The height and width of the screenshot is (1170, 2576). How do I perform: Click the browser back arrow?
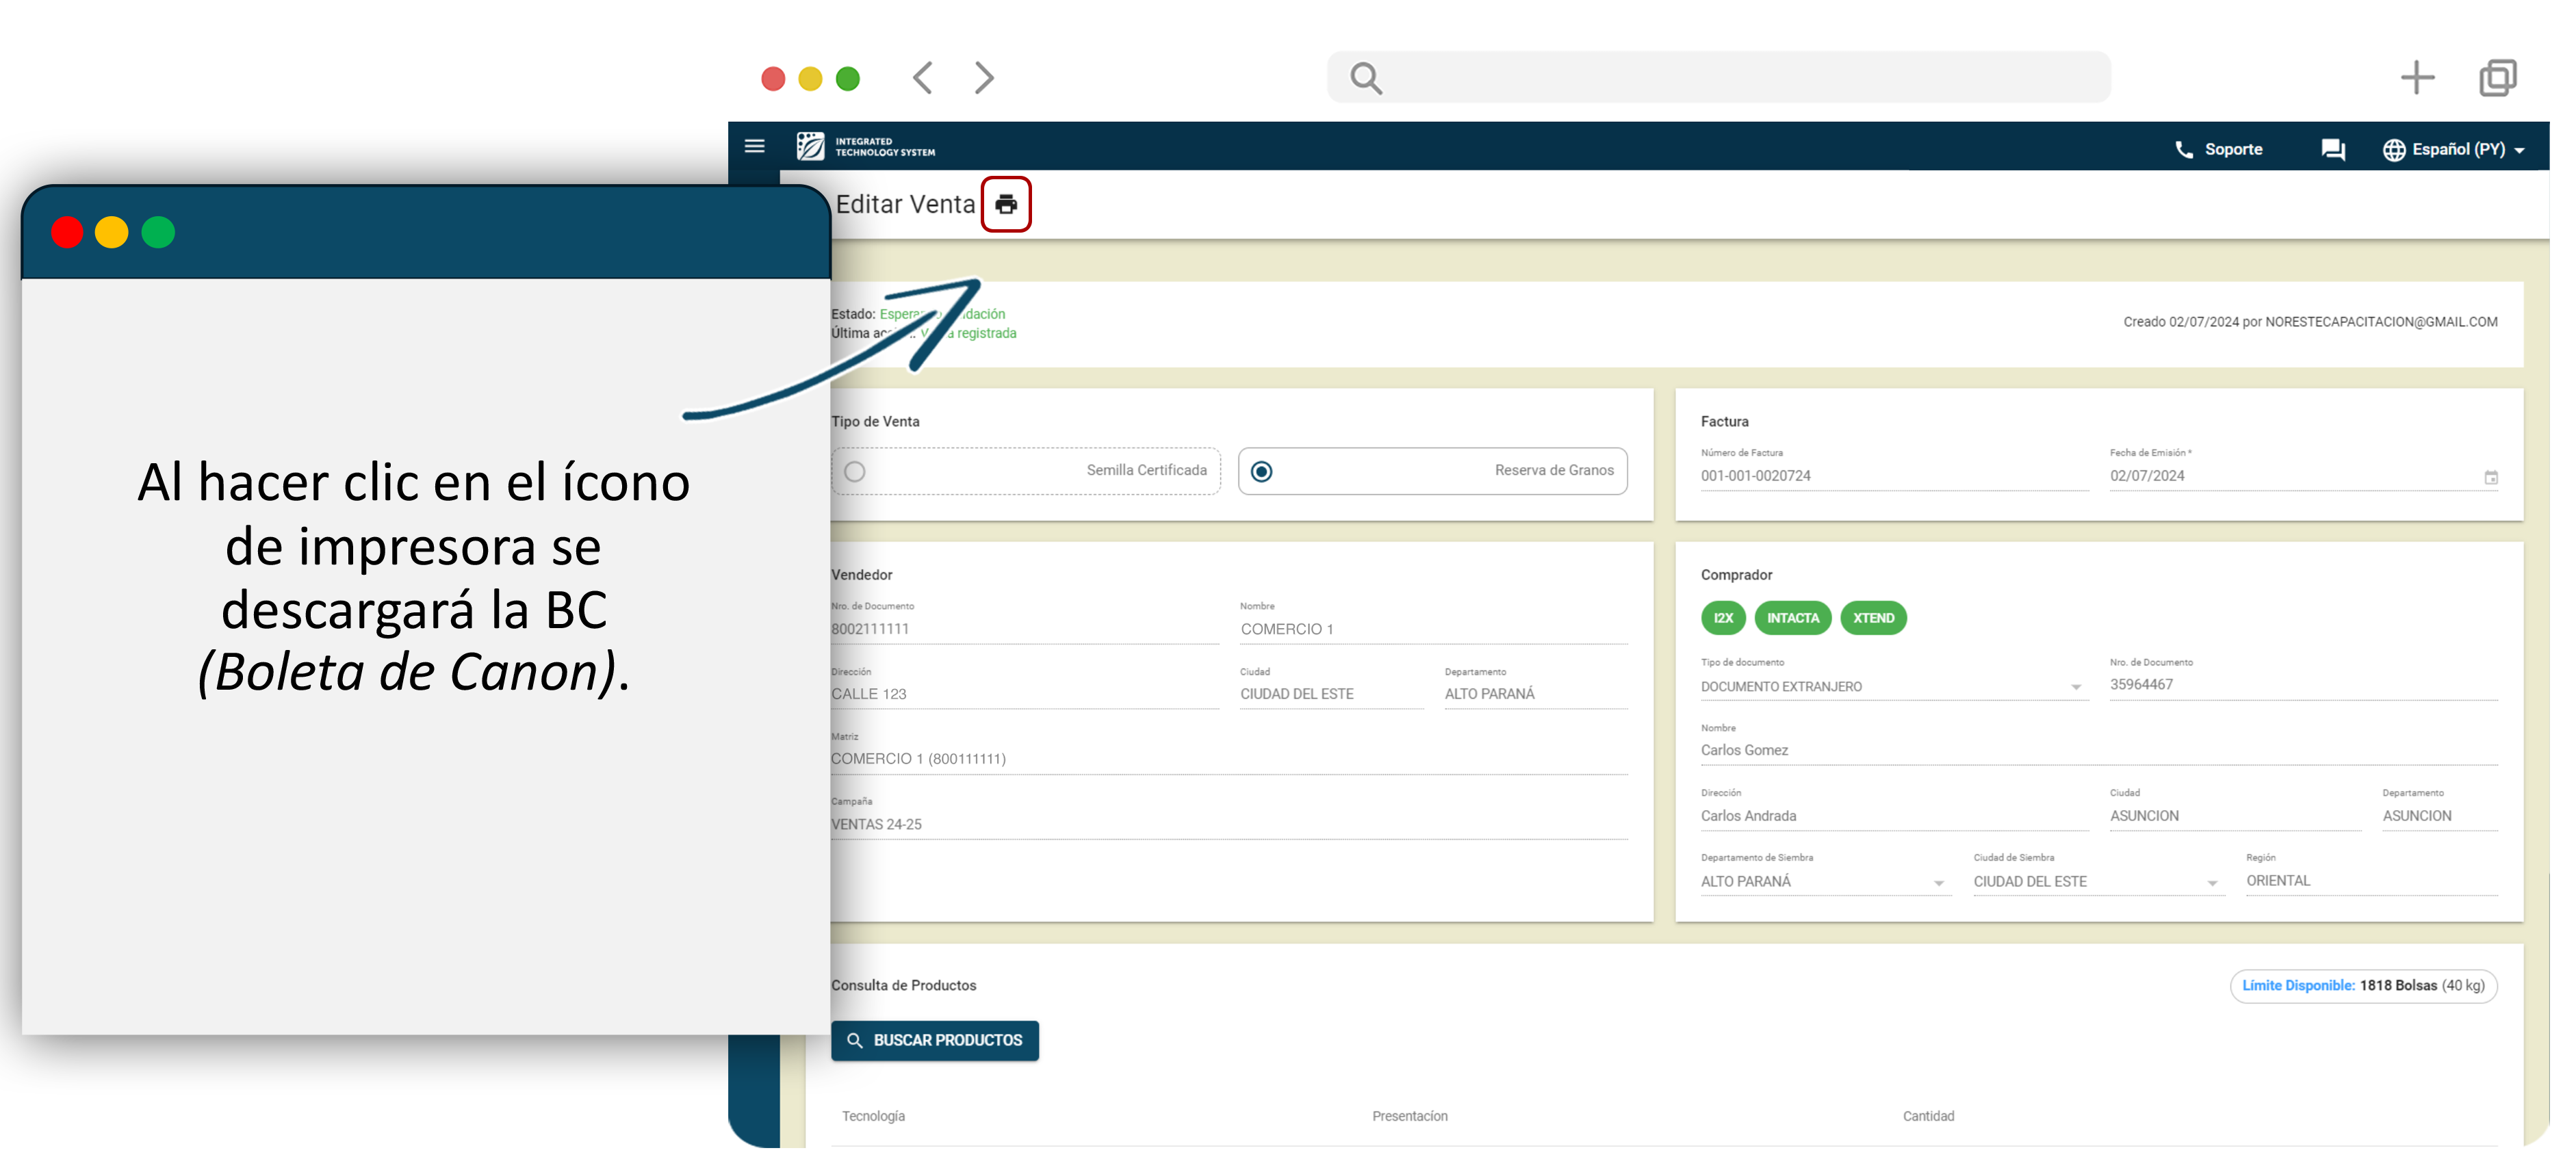pyautogui.click(x=922, y=77)
